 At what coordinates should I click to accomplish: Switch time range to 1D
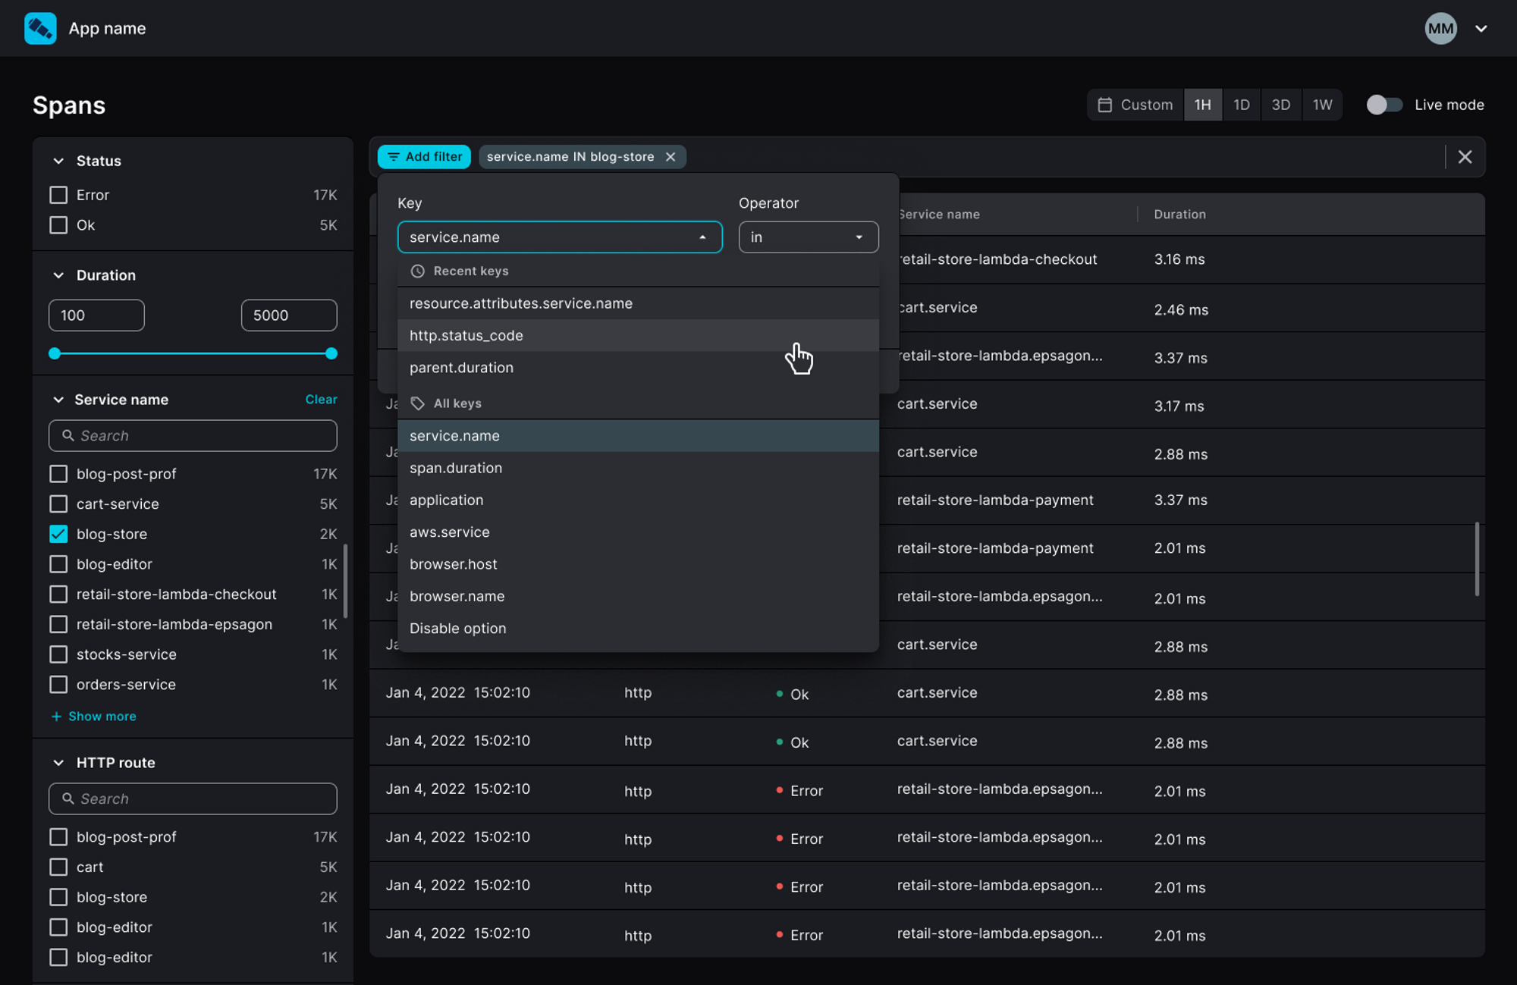(1241, 105)
